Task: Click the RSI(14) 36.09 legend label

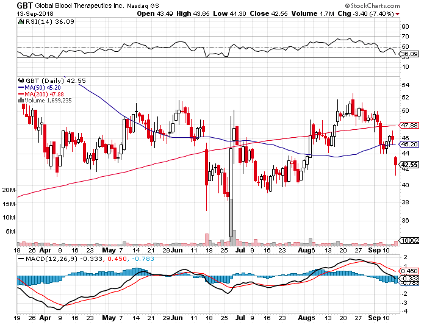Action: pyautogui.click(x=50, y=21)
